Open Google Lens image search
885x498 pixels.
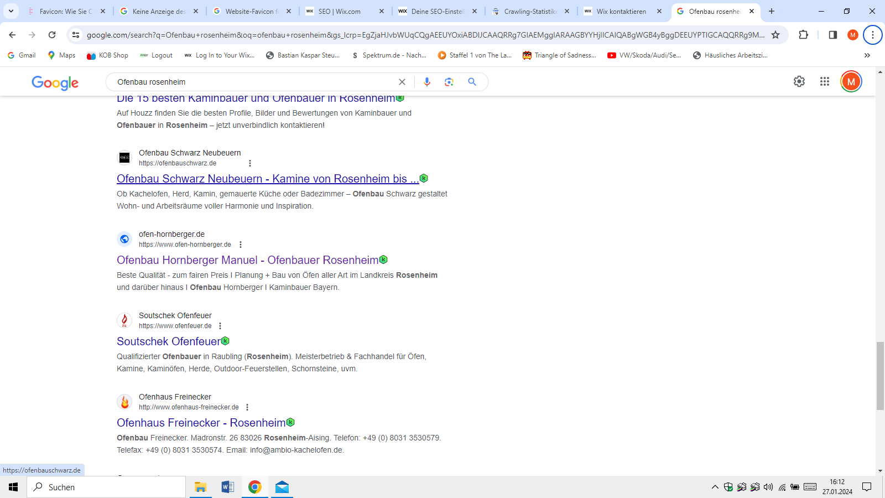click(449, 82)
